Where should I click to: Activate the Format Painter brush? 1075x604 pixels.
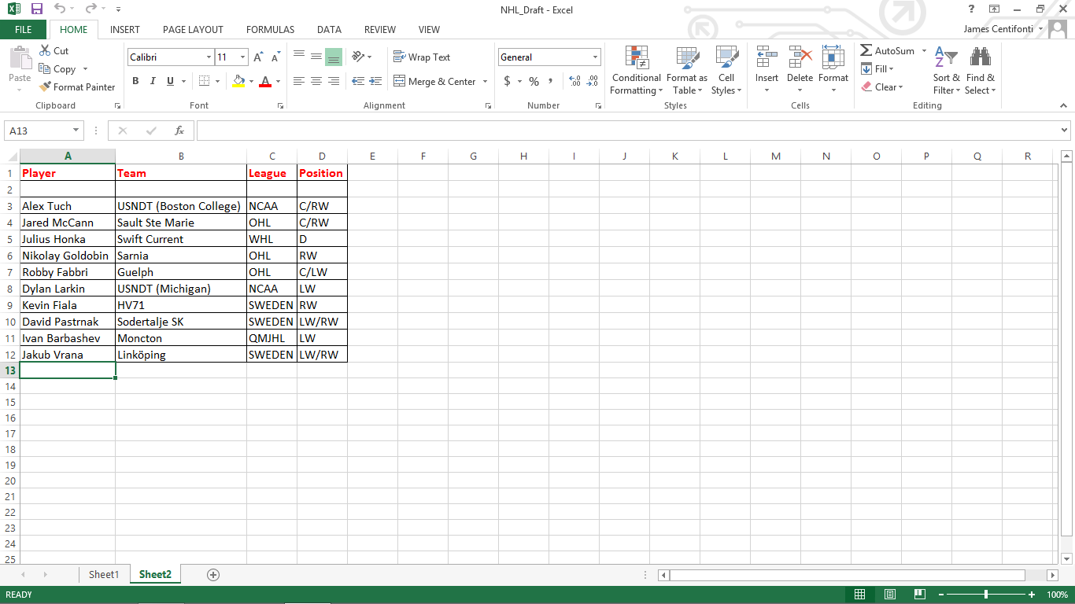pos(77,87)
